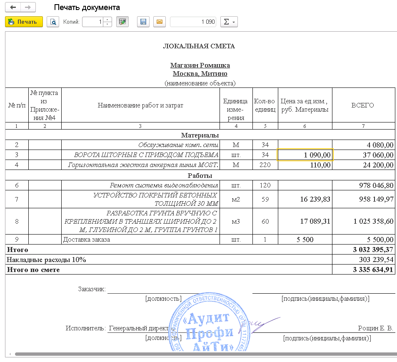Click price cell 16 239,83
397x362 pixels.
point(305,199)
